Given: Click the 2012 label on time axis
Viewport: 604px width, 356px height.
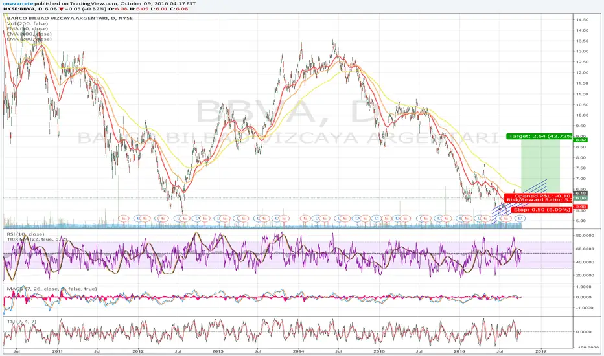Looking at the screenshot, I should pos(138,351).
